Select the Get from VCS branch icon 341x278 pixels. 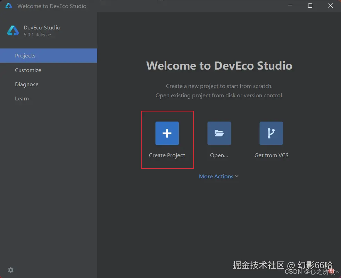point(271,133)
